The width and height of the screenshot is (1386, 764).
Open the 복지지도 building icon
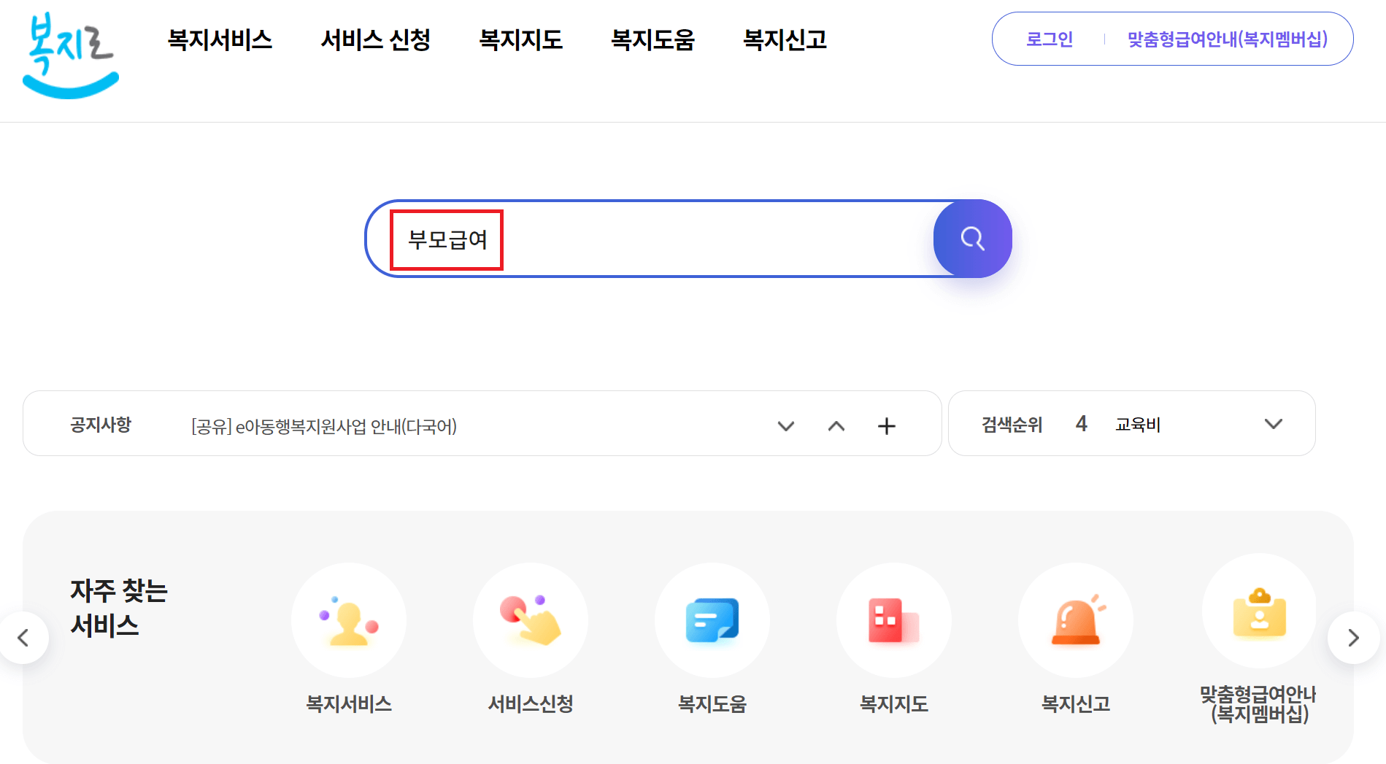tap(894, 620)
